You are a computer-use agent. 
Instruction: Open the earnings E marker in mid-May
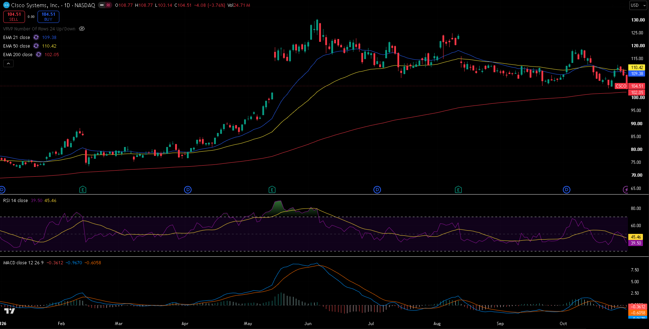coord(272,190)
